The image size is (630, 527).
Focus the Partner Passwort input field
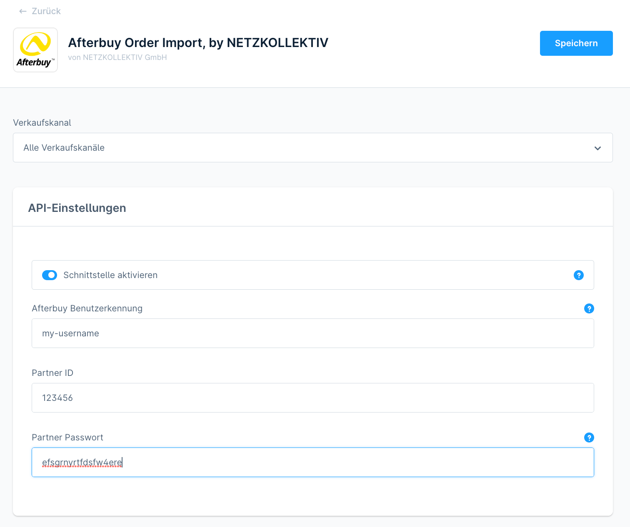pyautogui.click(x=313, y=462)
